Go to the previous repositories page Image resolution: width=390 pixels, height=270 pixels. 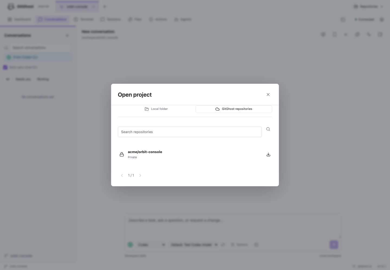click(x=122, y=175)
